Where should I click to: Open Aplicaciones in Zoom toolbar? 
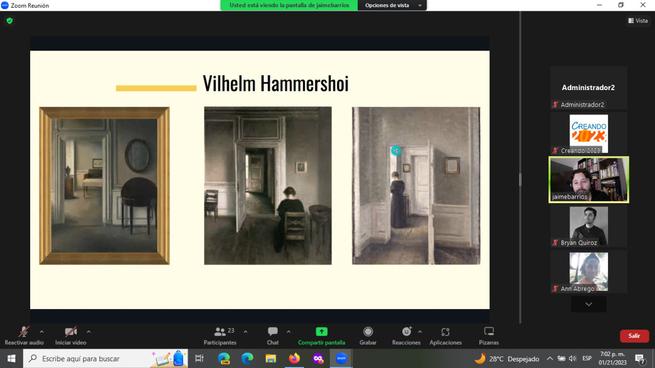tap(445, 335)
